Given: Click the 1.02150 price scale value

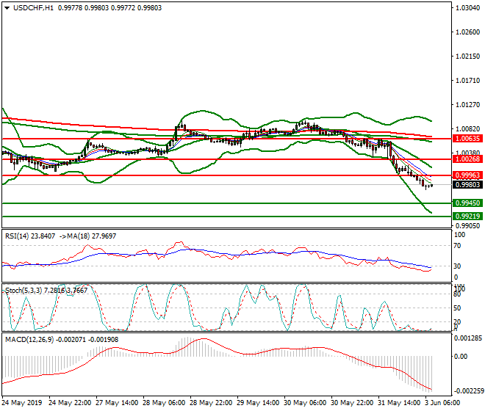Looking at the screenshot, I should 467,57.
